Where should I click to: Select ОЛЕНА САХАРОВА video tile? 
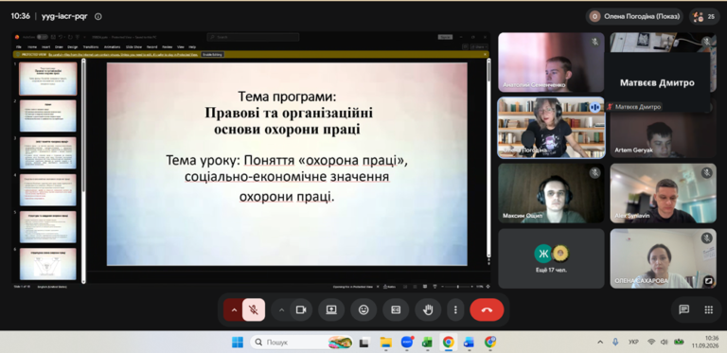(x=663, y=258)
